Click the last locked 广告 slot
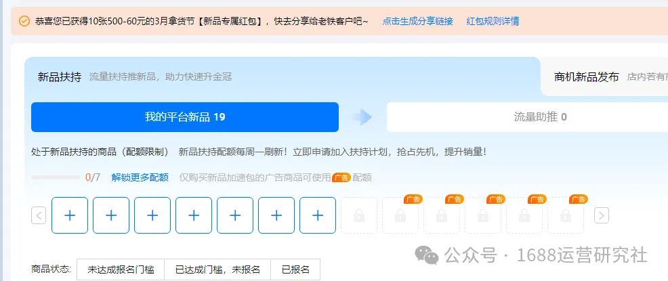This screenshot has height=281, width=668. 566,215
